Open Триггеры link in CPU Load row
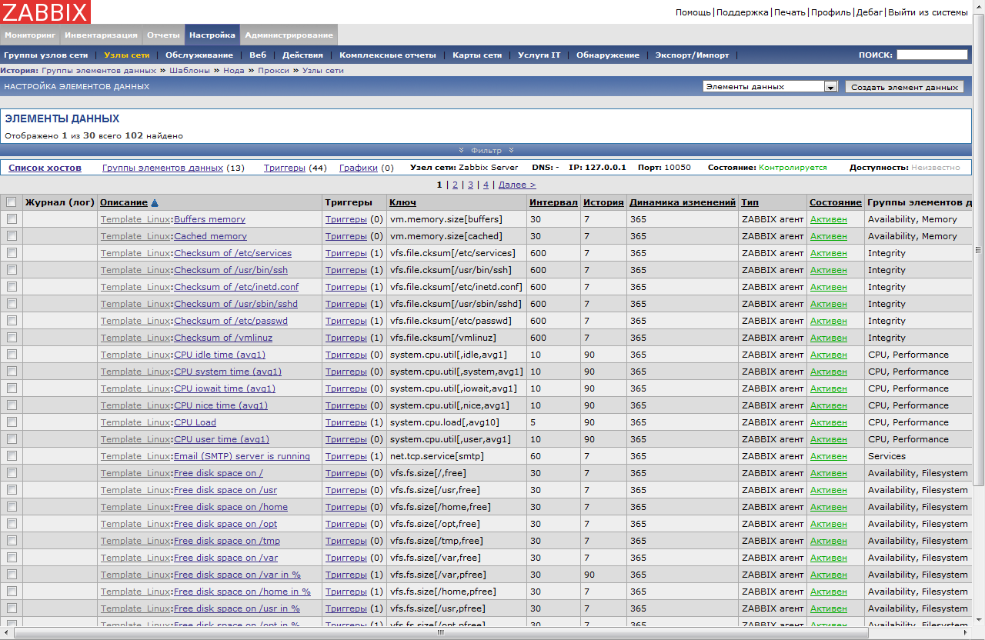This screenshot has width=985, height=640. tap(346, 422)
